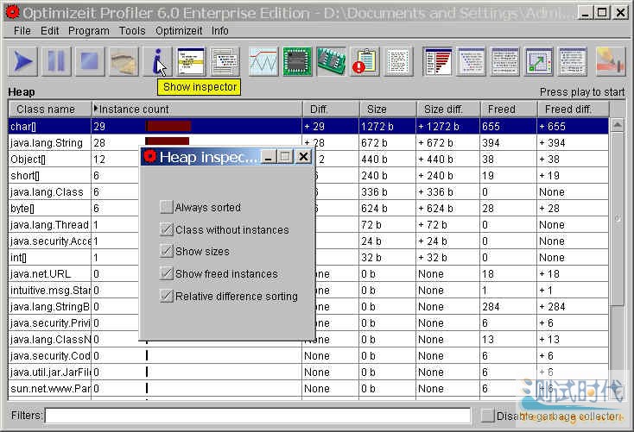The width and height of the screenshot is (634, 432).
Task: Click the heap table vertical scrollbar thumb
Action: coord(617,219)
